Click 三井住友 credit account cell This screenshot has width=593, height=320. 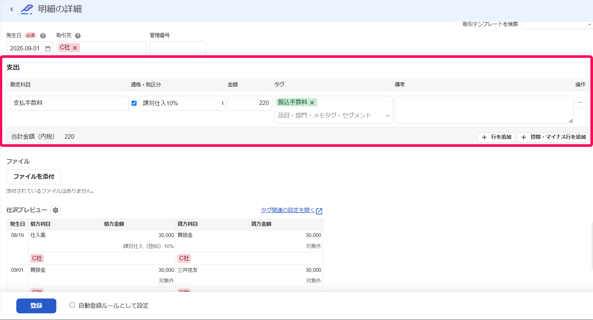188,270
